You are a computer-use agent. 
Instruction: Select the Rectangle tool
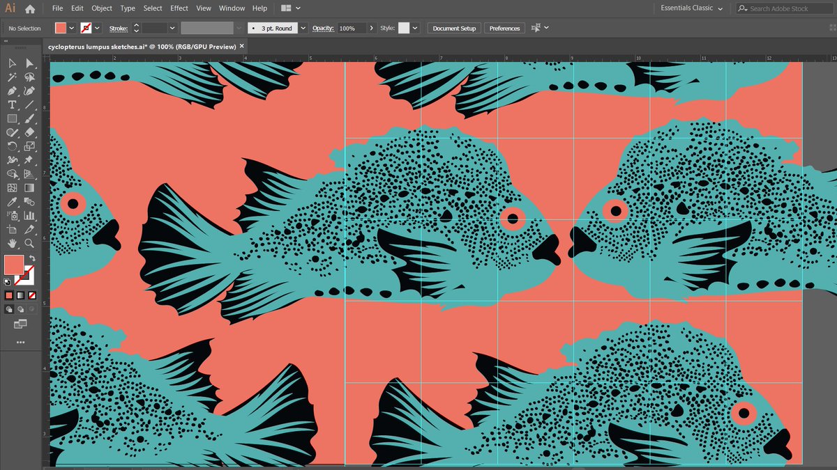12,118
